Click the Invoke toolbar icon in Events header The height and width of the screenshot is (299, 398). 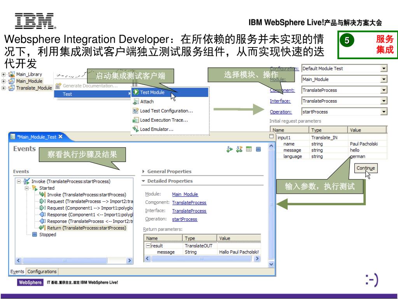(229, 149)
